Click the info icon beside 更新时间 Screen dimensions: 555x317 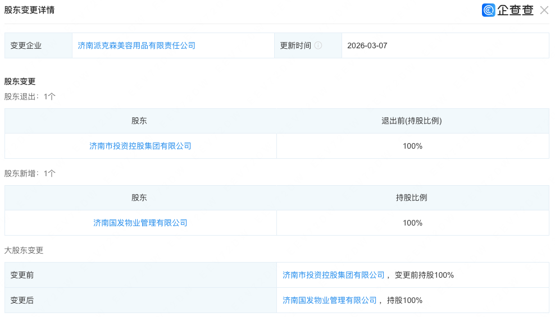[x=319, y=45]
